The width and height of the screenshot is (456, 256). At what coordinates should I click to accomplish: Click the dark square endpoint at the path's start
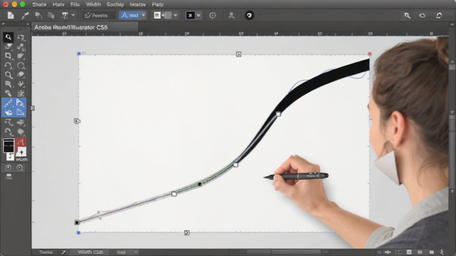click(x=77, y=223)
